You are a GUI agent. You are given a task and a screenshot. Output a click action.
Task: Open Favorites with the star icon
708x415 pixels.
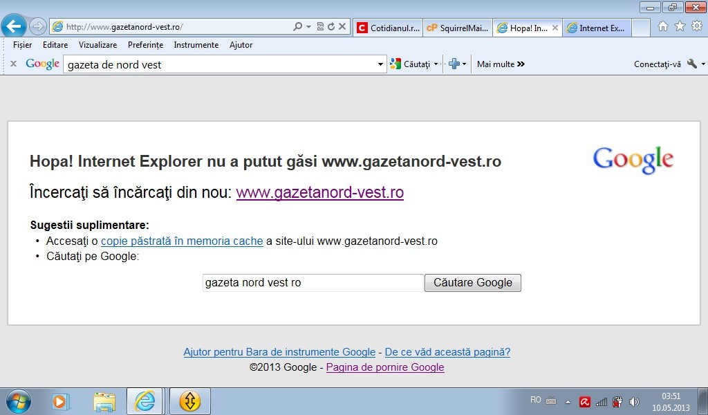point(680,26)
